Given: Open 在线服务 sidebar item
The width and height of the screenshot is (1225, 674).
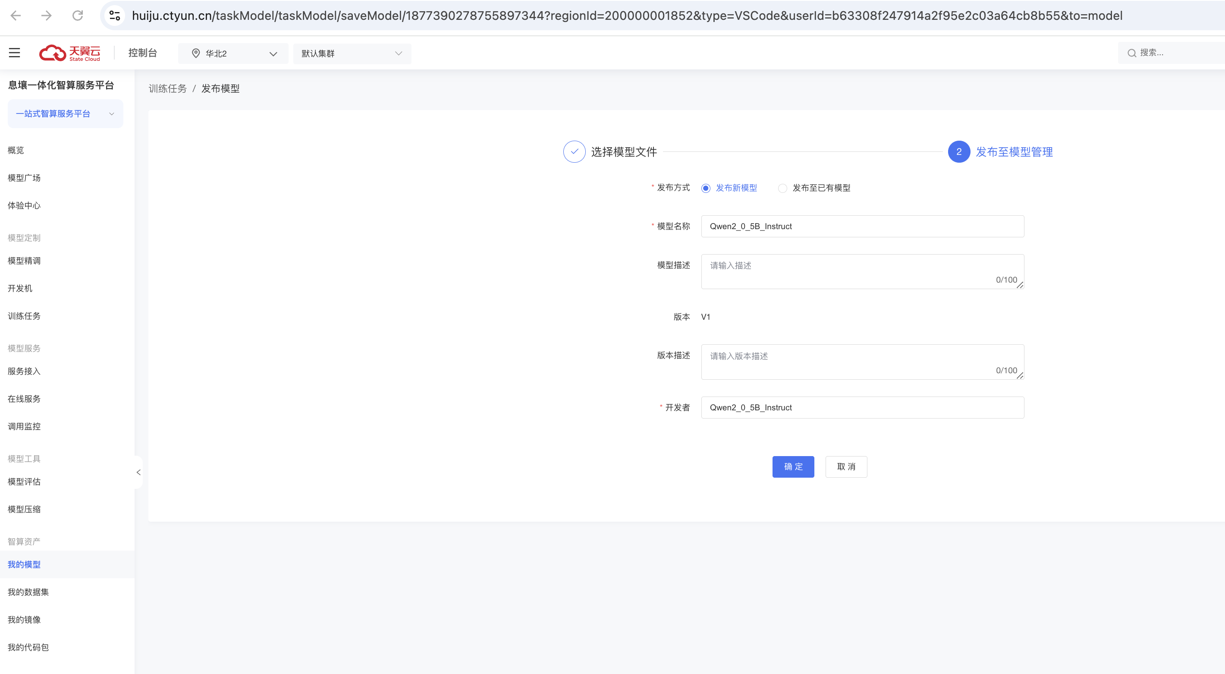Looking at the screenshot, I should point(24,399).
